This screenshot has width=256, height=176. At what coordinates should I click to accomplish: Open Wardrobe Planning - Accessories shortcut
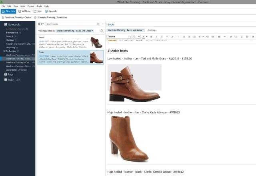click(x=51, y=18)
